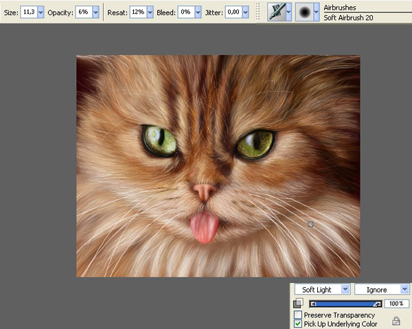
Task: Click the cat painting canvas
Action: (218, 166)
